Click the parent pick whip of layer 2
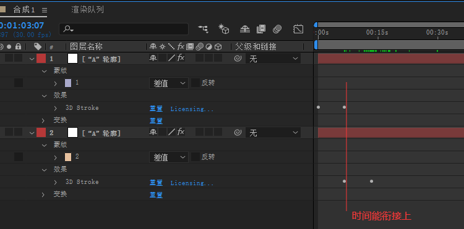 click(238, 133)
